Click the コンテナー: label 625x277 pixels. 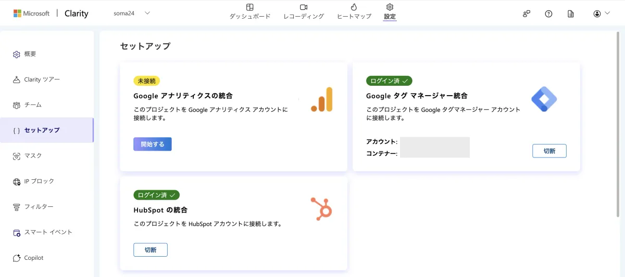(382, 153)
